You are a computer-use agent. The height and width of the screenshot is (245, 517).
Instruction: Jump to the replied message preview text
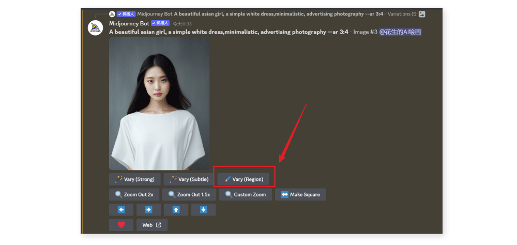click(x=269, y=14)
